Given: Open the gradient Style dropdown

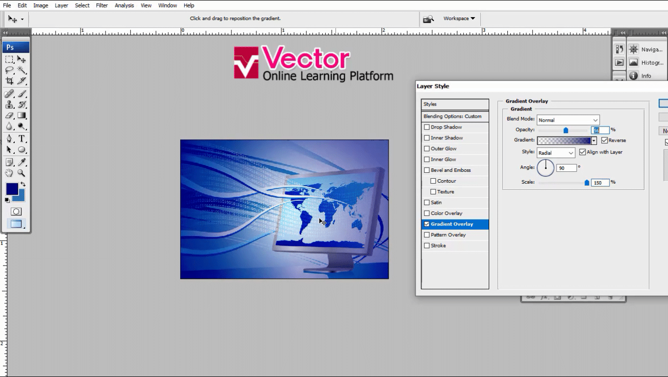Looking at the screenshot, I should (556, 153).
